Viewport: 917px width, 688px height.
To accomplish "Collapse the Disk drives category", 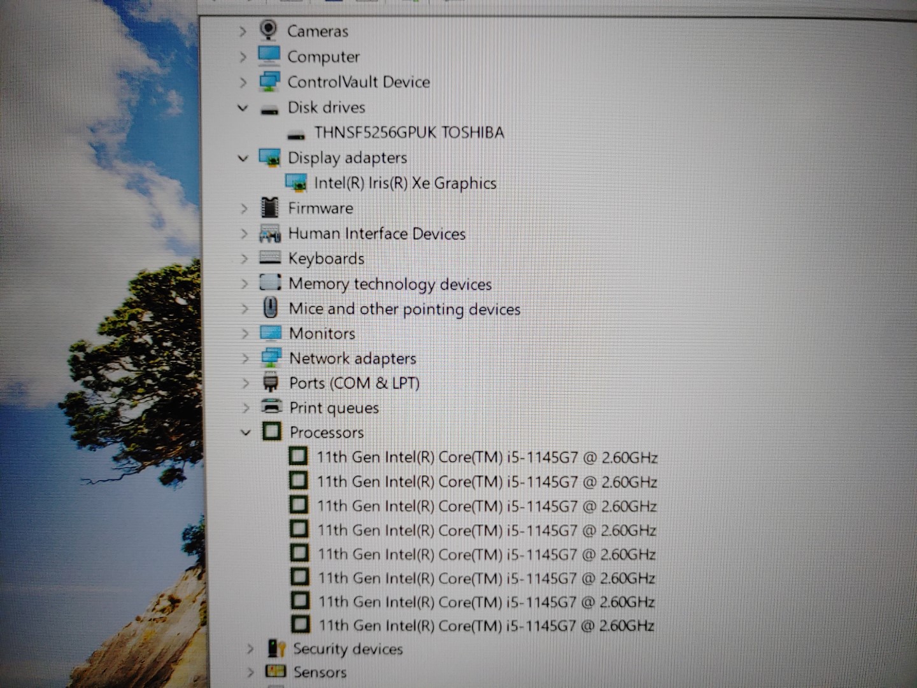I will (243, 108).
